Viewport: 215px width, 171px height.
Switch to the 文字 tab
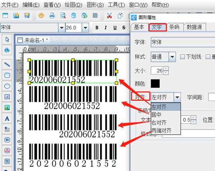pos(158,27)
